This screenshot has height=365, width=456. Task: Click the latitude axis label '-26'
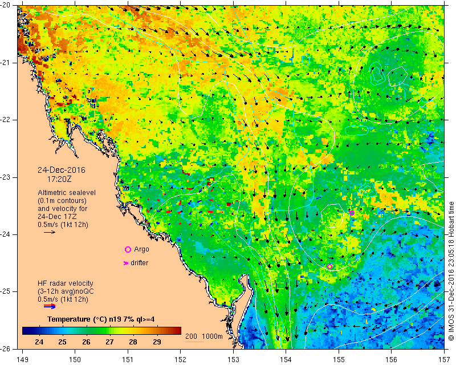pyautogui.click(x=6, y=348)
